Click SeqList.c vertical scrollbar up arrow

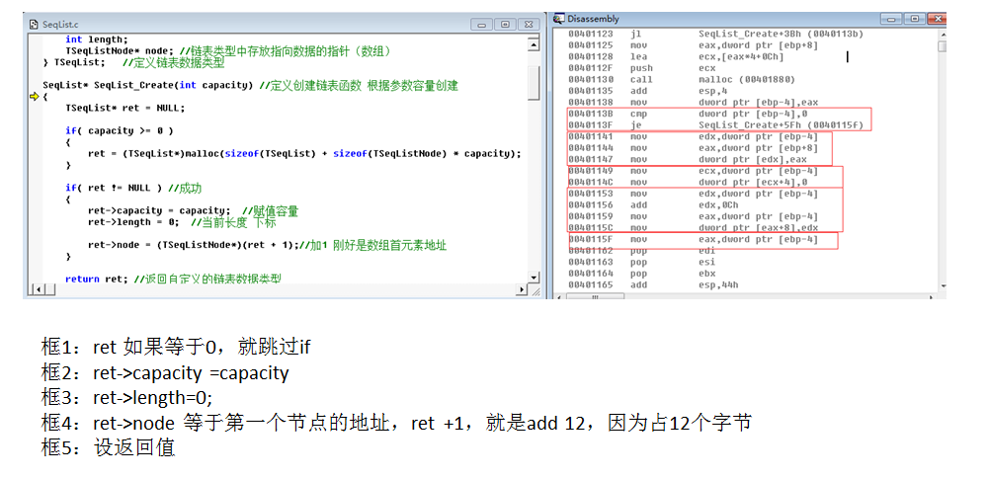point(534,44)
